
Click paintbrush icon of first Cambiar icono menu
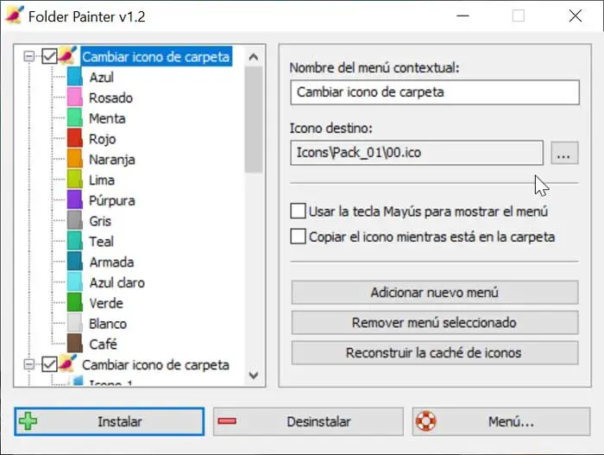pos(68,55)
